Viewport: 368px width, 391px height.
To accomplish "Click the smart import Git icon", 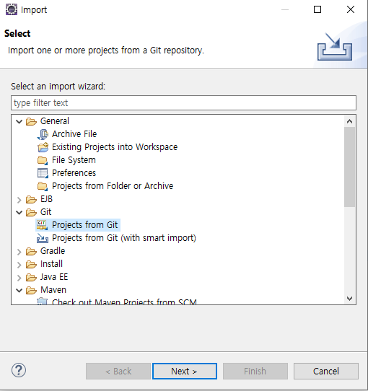I will click(43, 238).
